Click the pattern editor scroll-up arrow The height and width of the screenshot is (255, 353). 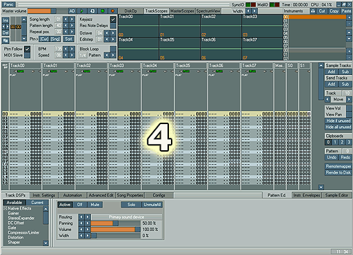tap(321, 65)
